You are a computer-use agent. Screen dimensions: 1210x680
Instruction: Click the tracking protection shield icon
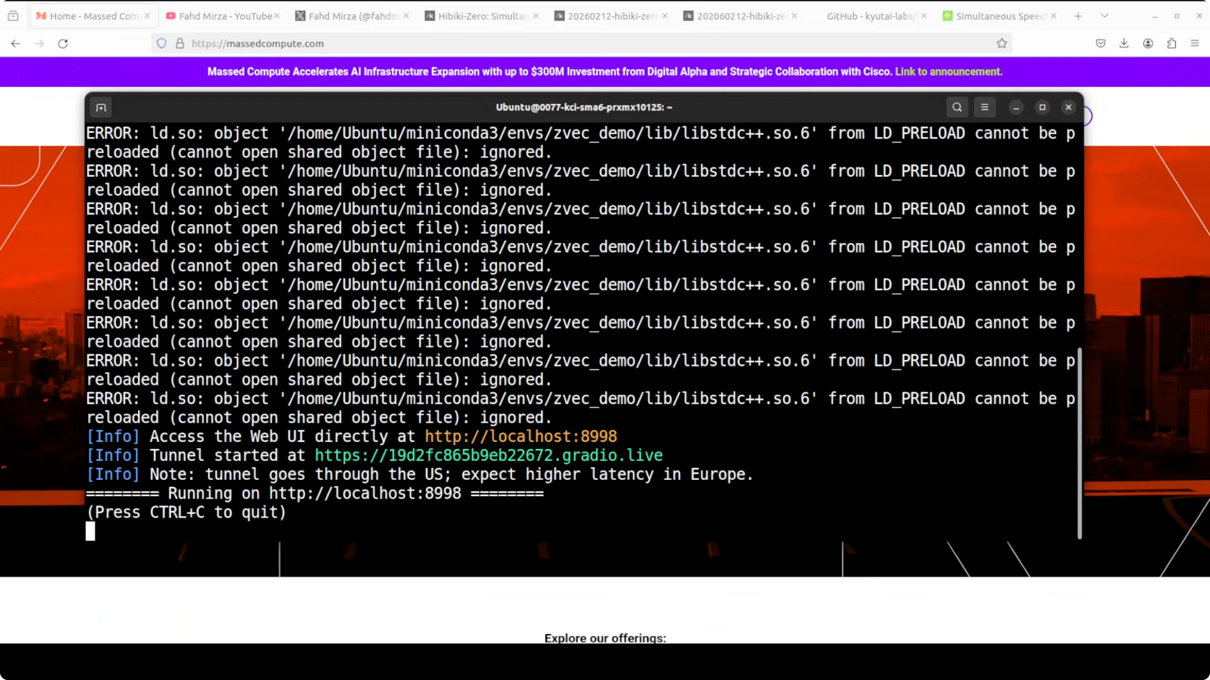pos(161,44)
